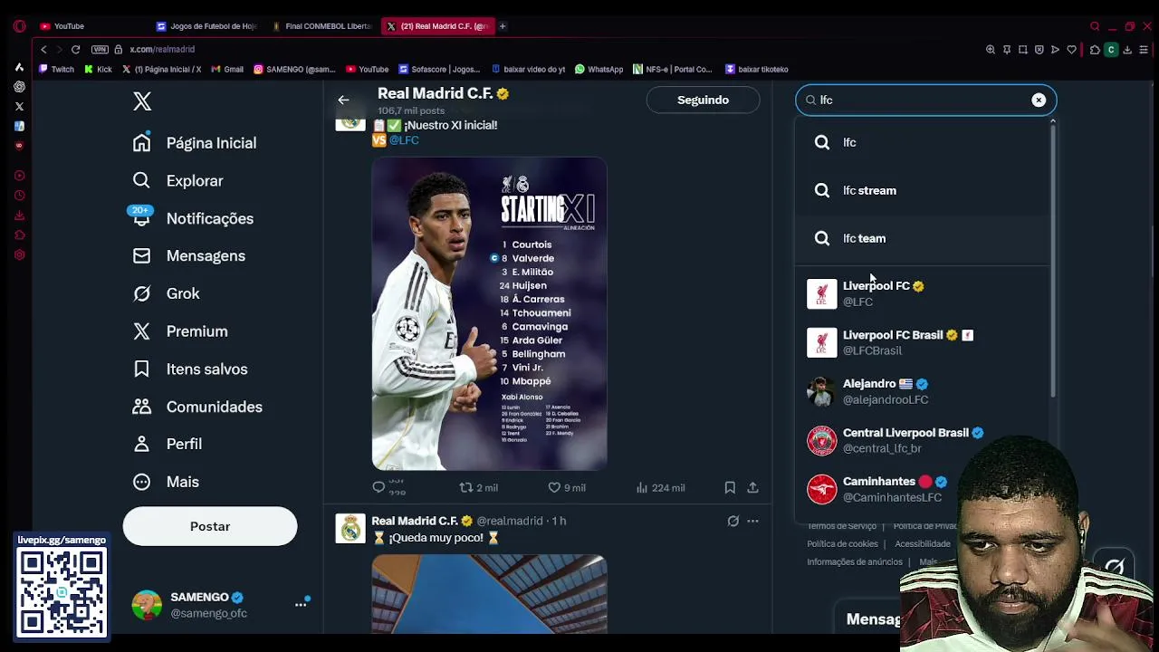1159x652 pixels.
Task: Open a new browser tab
Action: coord(503,26)
